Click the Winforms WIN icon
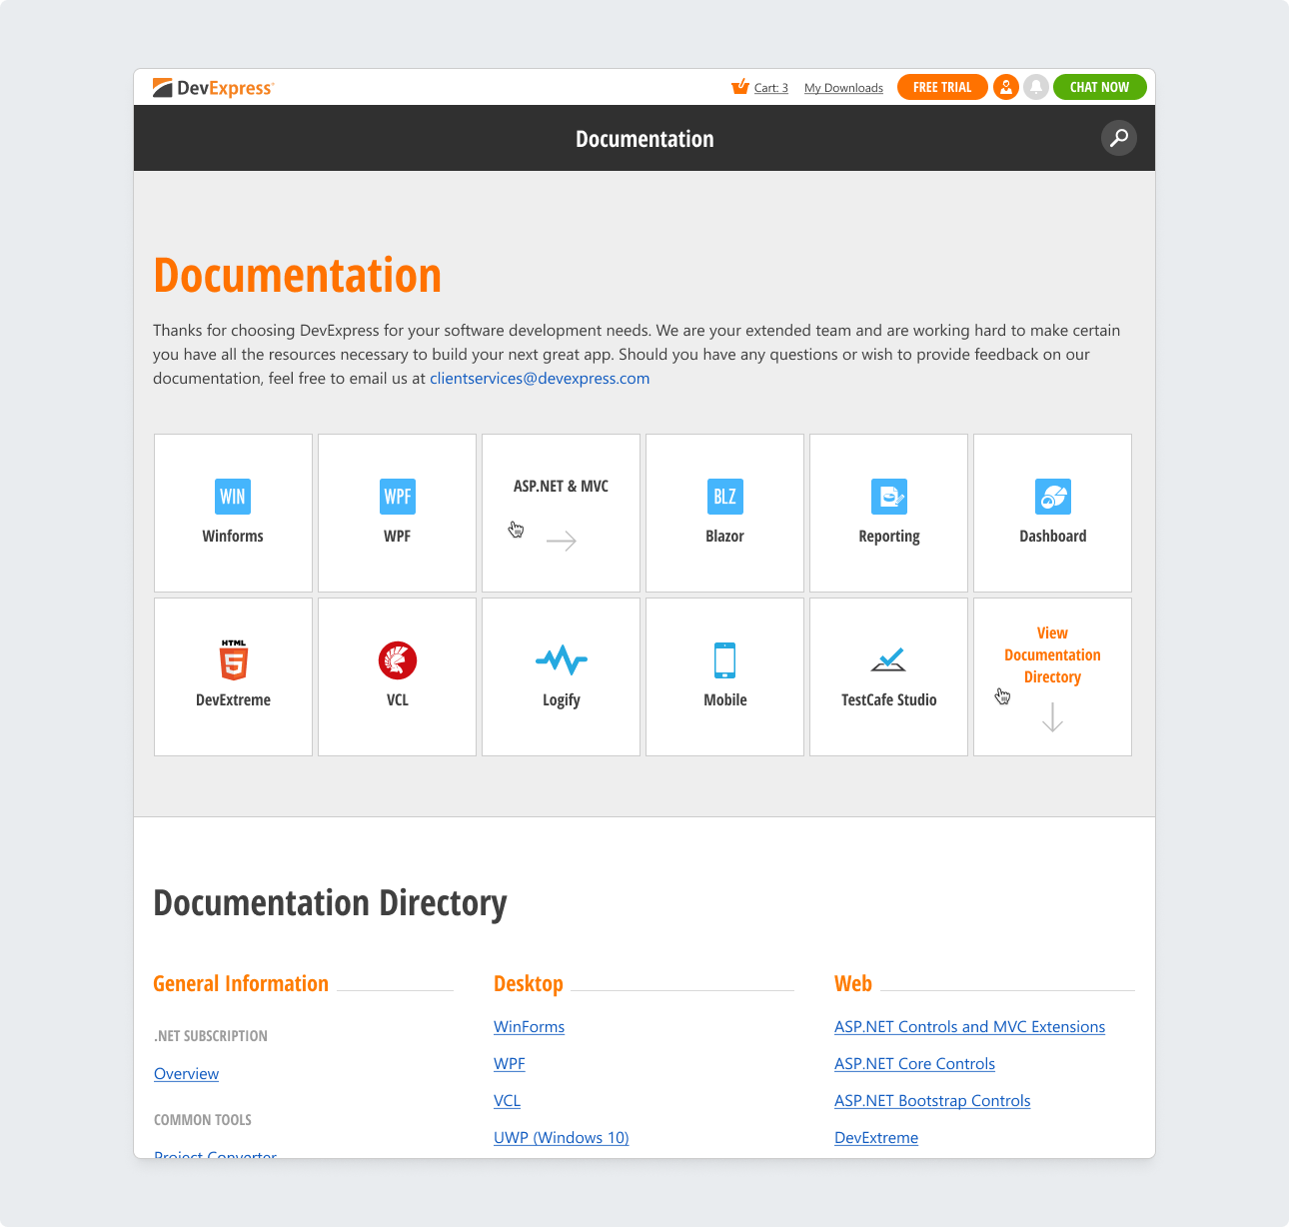The height and width of the screenshot is (1227, 1289). tap(233, 497)
